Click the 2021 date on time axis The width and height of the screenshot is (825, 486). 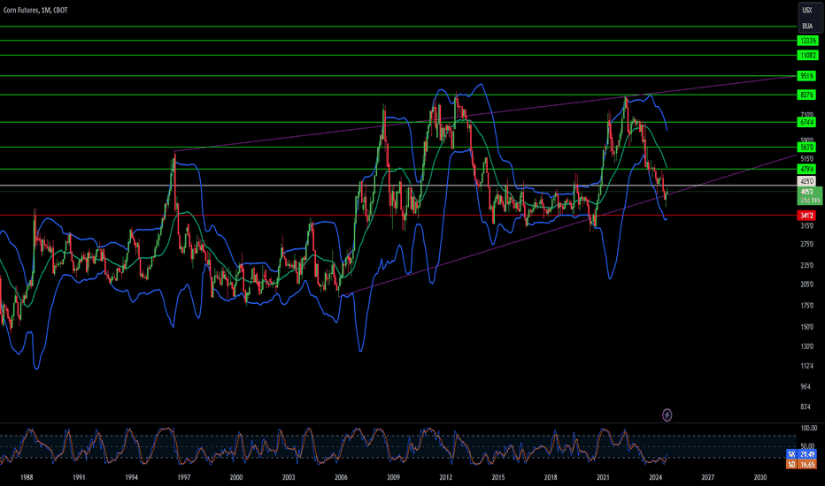click(x=603, y=477)
